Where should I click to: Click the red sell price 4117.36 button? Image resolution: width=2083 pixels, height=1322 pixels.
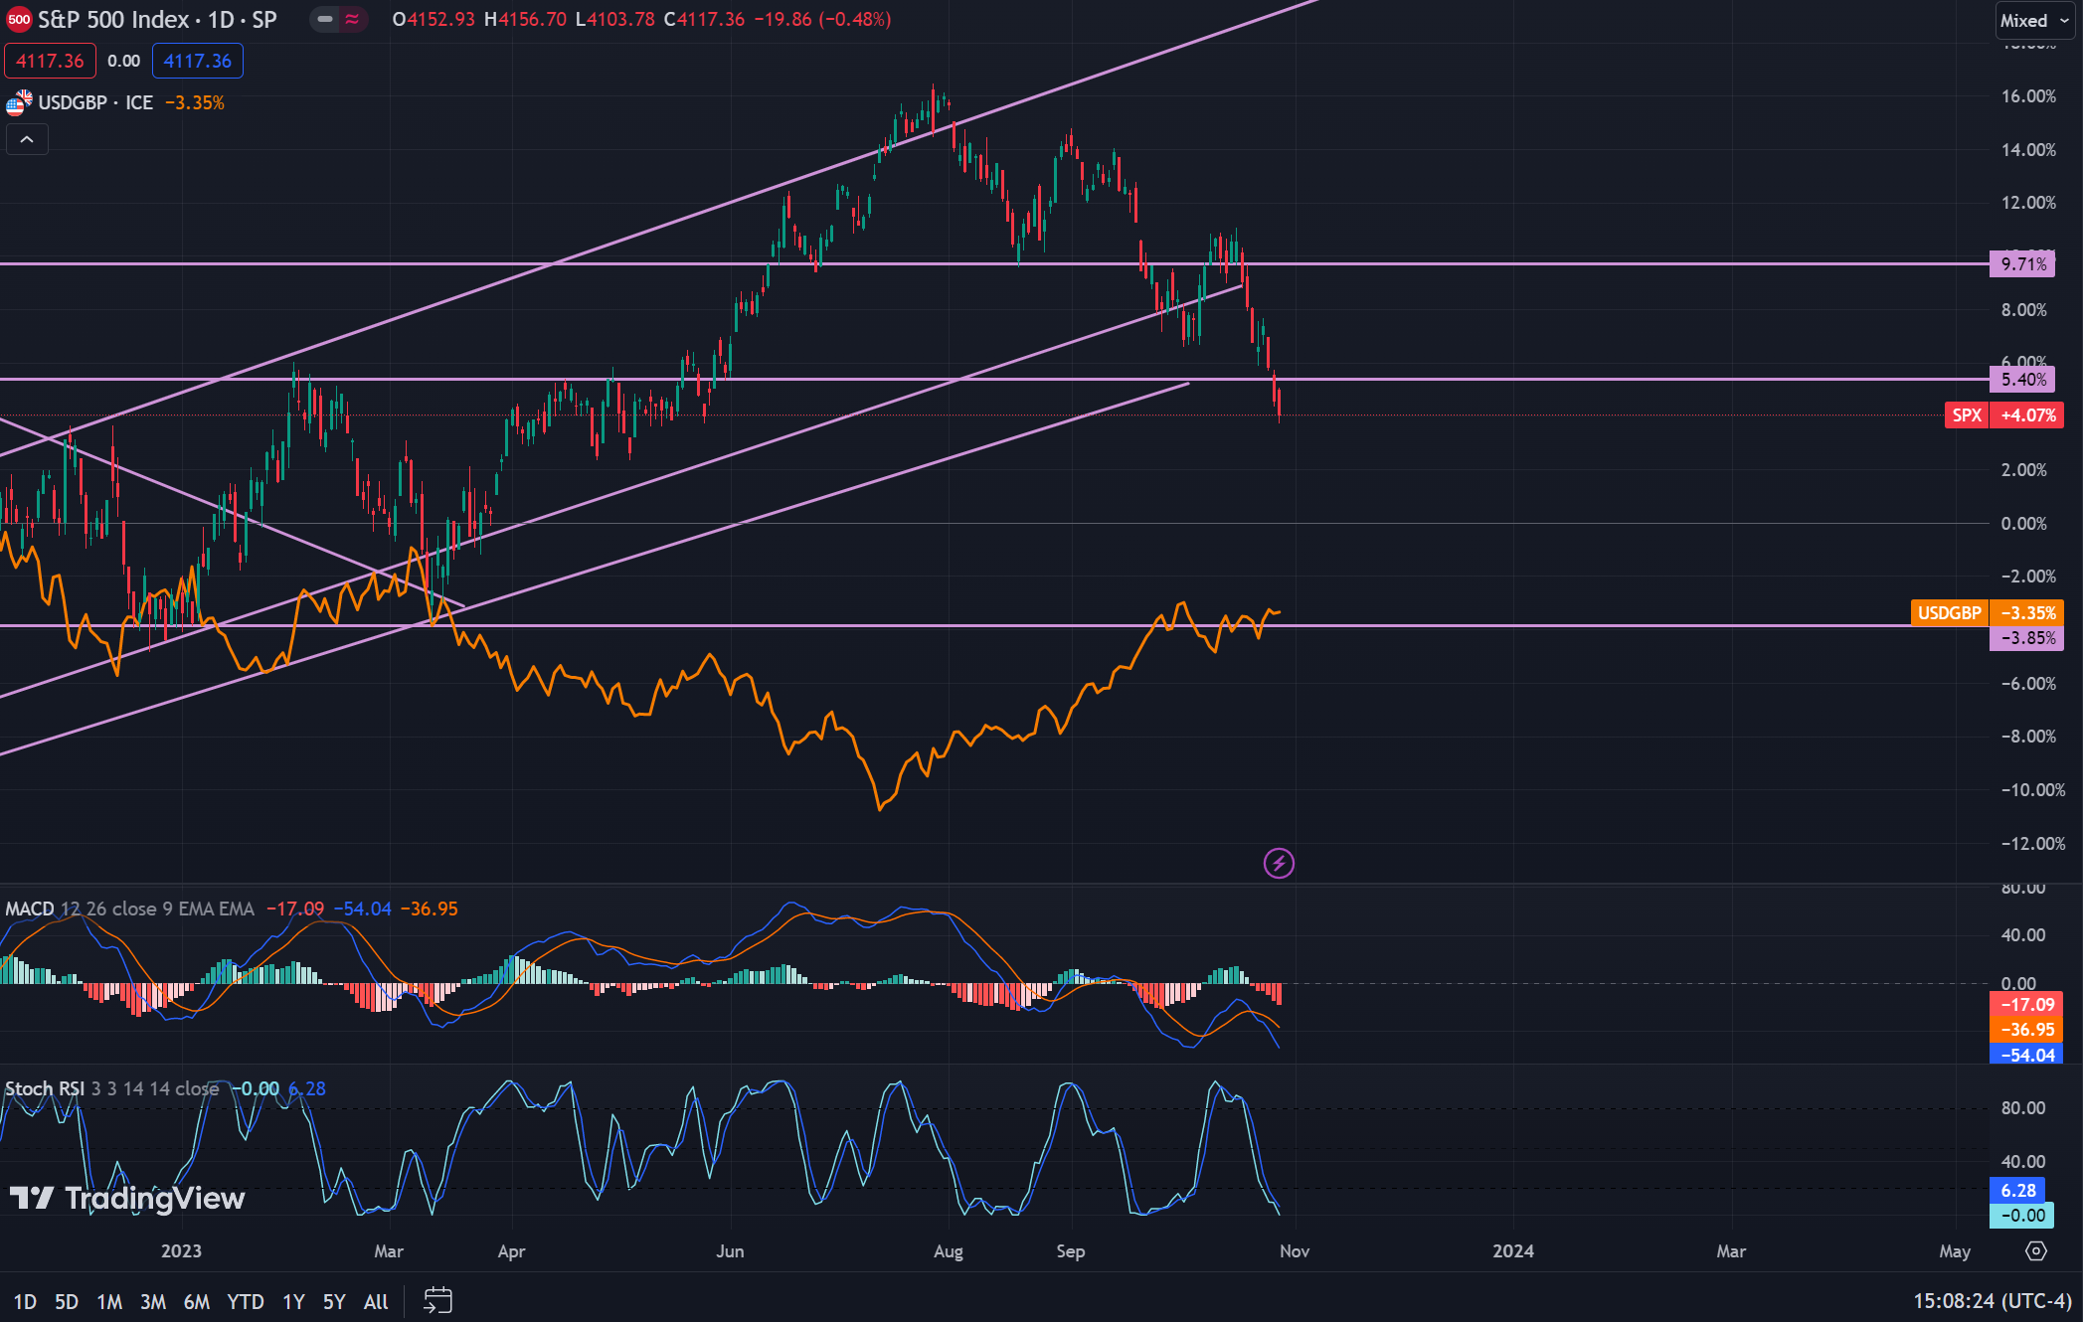(50, 61)
